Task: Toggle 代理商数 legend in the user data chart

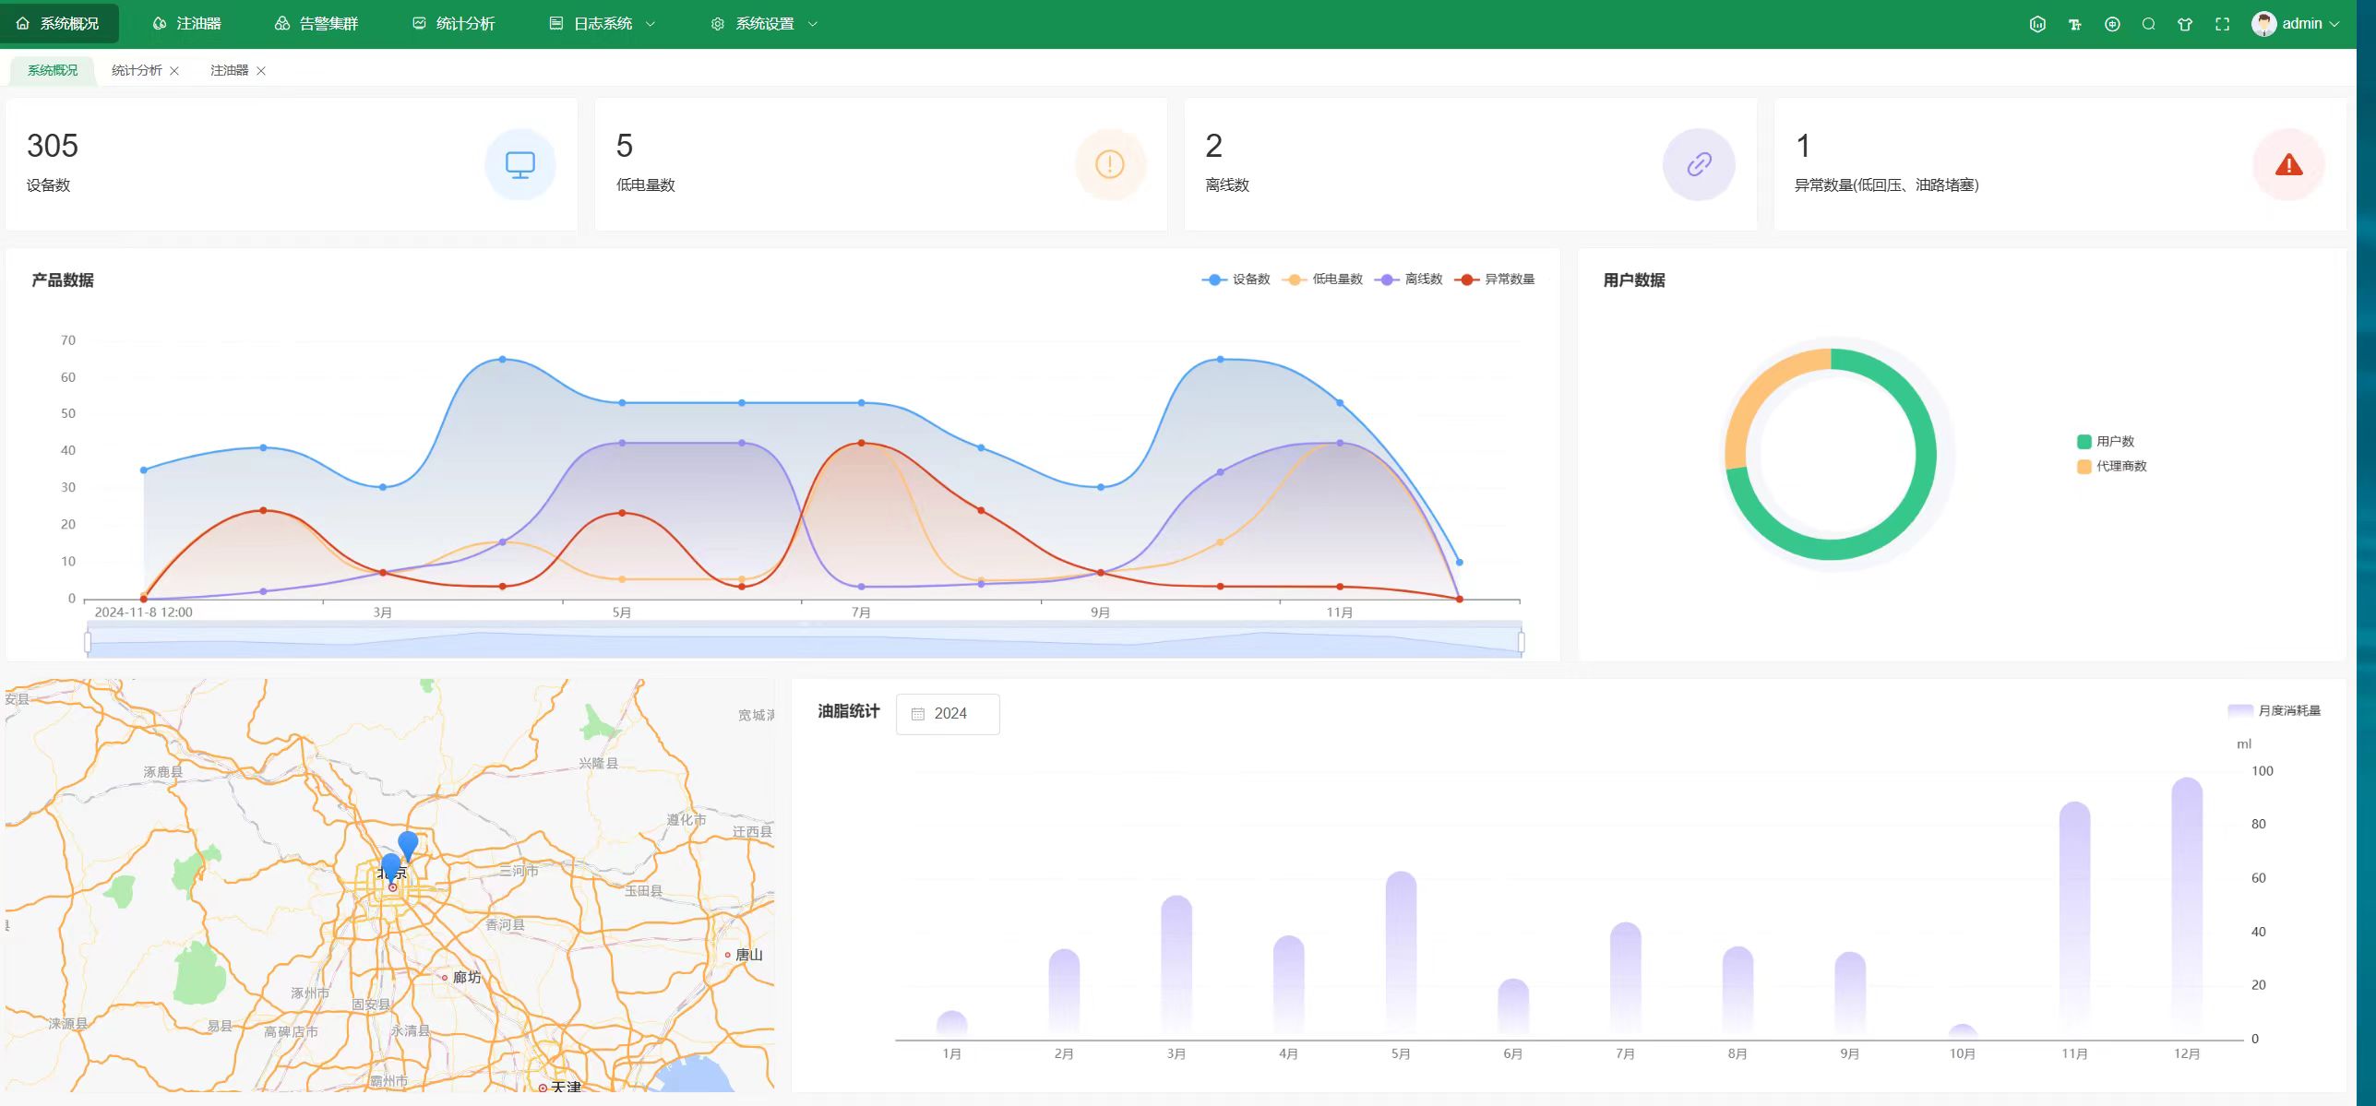Action: (x=2111, y=467)
